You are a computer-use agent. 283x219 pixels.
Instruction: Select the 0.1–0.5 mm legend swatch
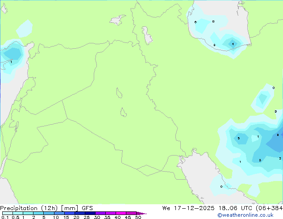pos(8,213)
